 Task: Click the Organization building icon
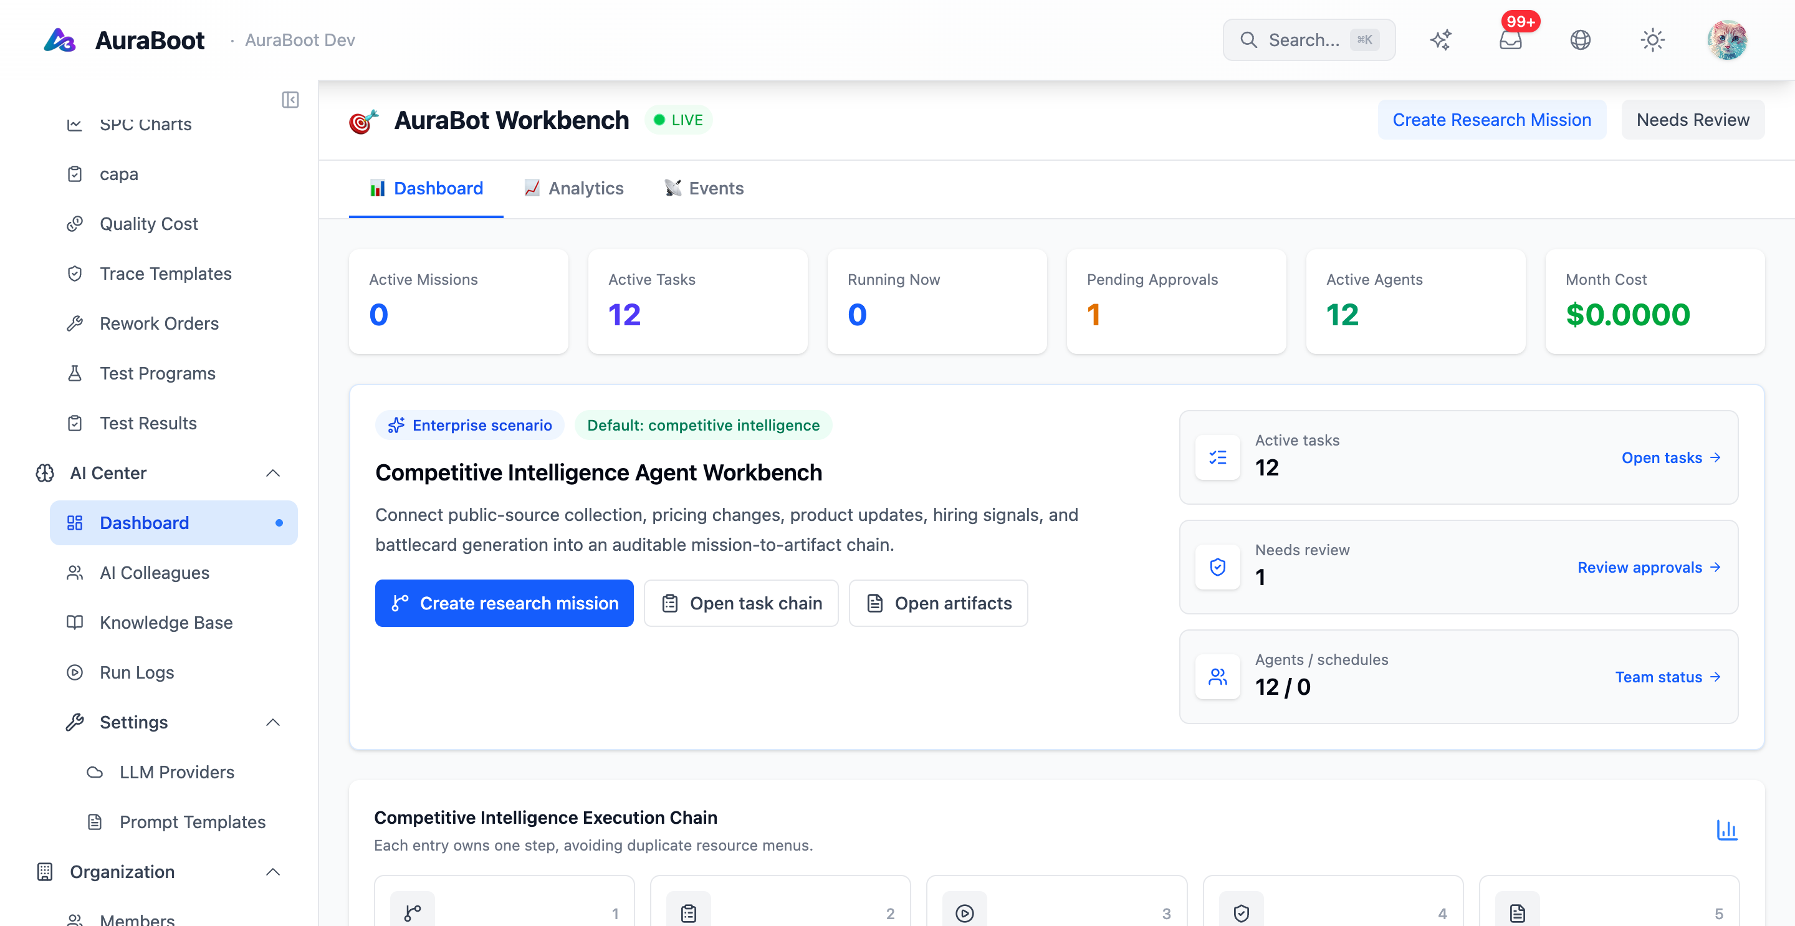point(45,872)
